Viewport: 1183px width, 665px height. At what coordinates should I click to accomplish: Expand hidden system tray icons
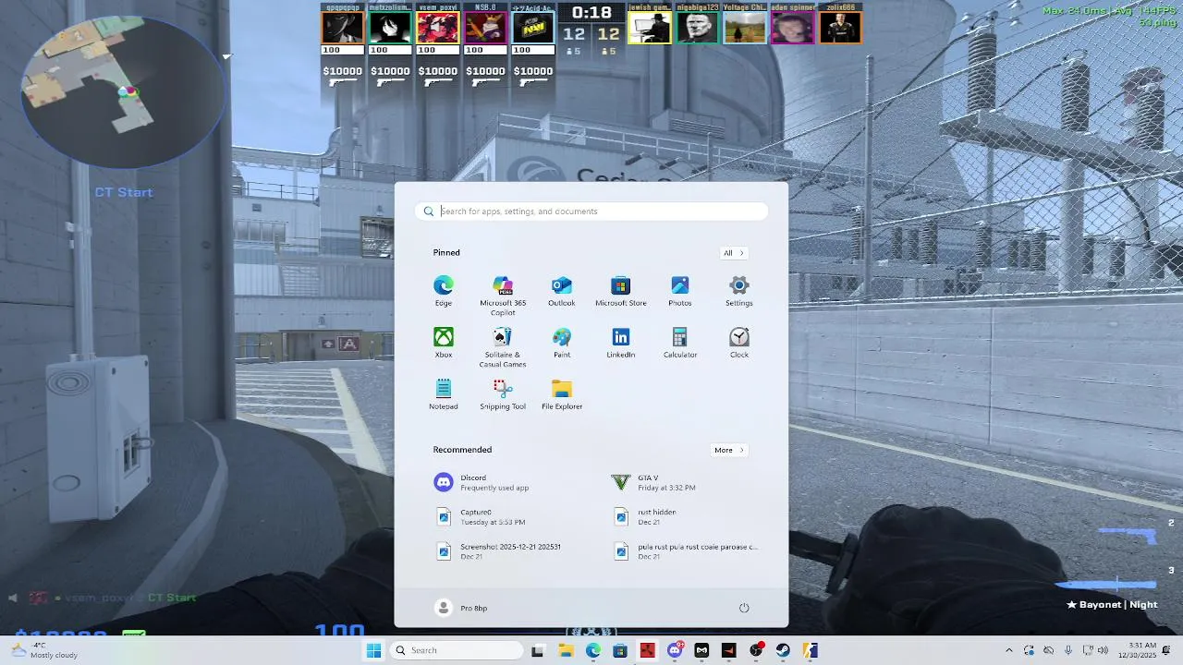(x=1009, y=650)
